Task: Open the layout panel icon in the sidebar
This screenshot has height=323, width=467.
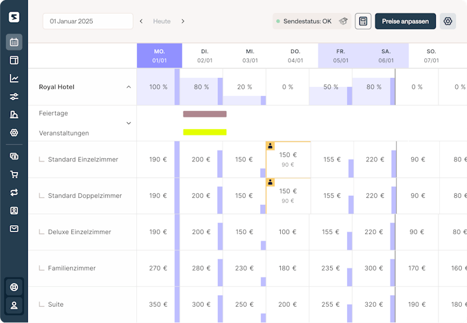Action: click(14, 60)
